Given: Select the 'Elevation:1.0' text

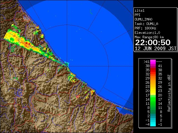Looking at the screenshot, I should point(147,33).
